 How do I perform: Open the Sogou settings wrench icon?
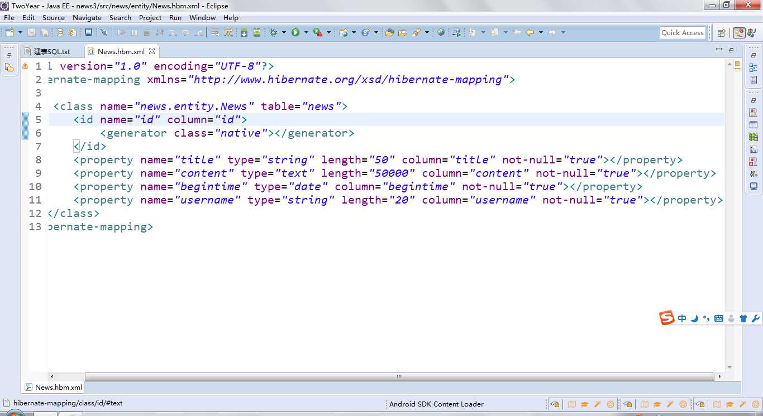(755, 318)
